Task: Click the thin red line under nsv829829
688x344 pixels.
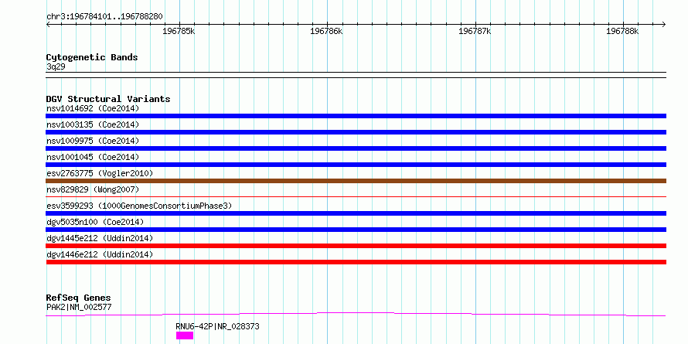Action: (x=356, y=197)
